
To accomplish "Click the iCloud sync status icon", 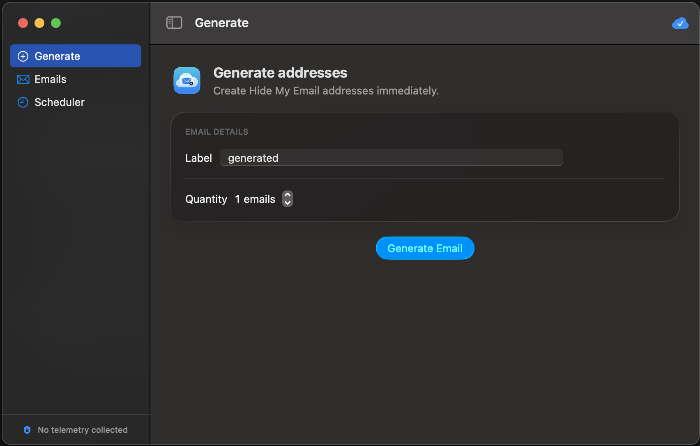I will click(x=680, y=23).
